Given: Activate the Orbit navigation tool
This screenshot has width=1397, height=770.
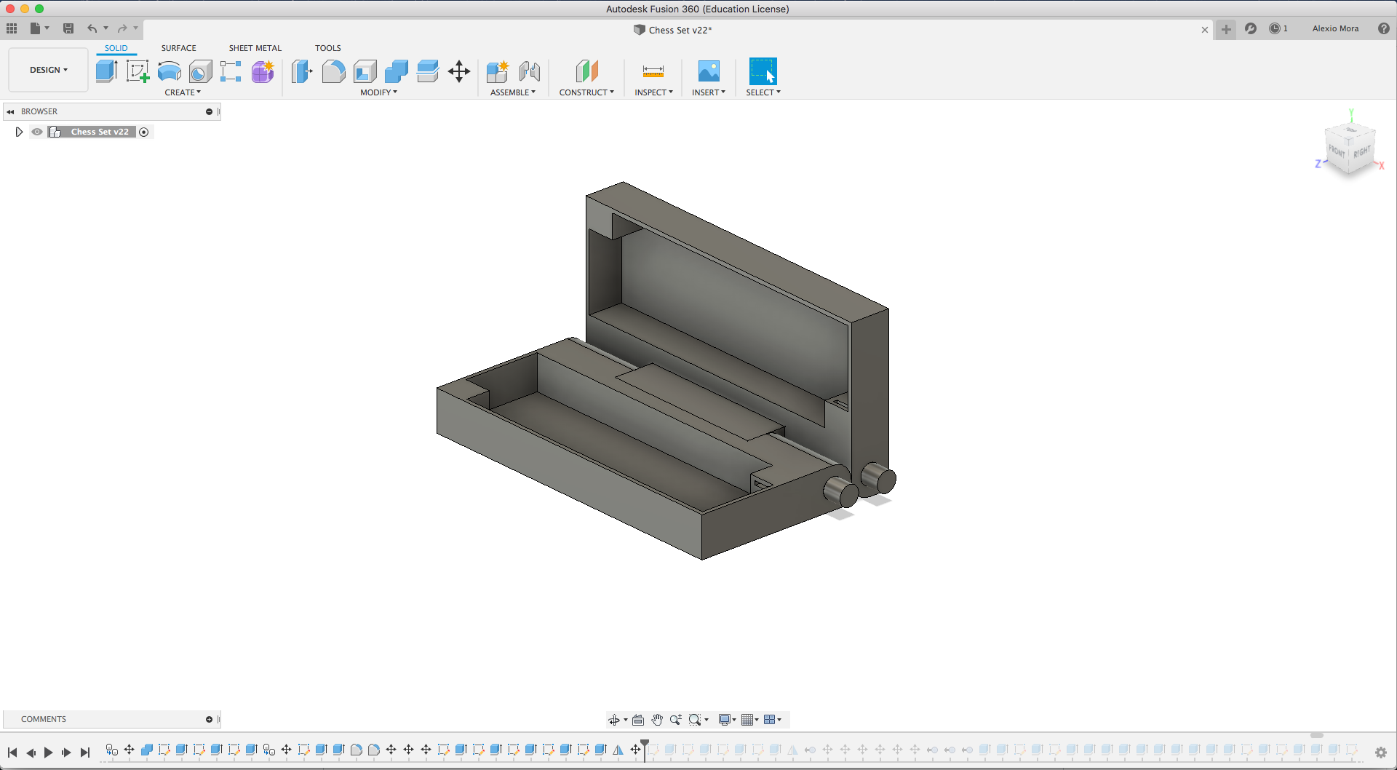Looking at the screenshot, I should click(x=614, y=720).
